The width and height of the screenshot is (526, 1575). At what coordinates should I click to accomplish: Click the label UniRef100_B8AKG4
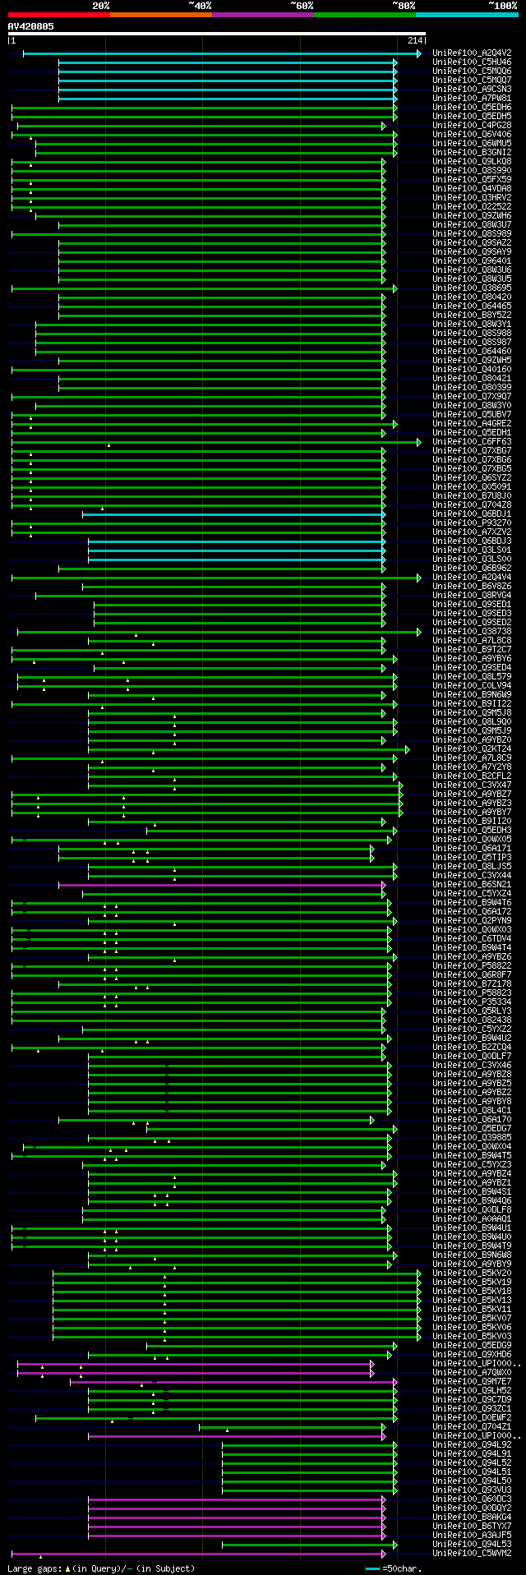(472, 1517)
